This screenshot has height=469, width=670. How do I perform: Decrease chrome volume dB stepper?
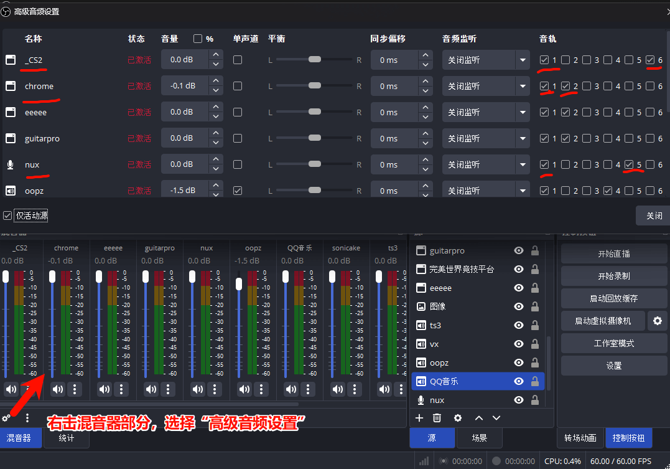[x=216, y=91]
